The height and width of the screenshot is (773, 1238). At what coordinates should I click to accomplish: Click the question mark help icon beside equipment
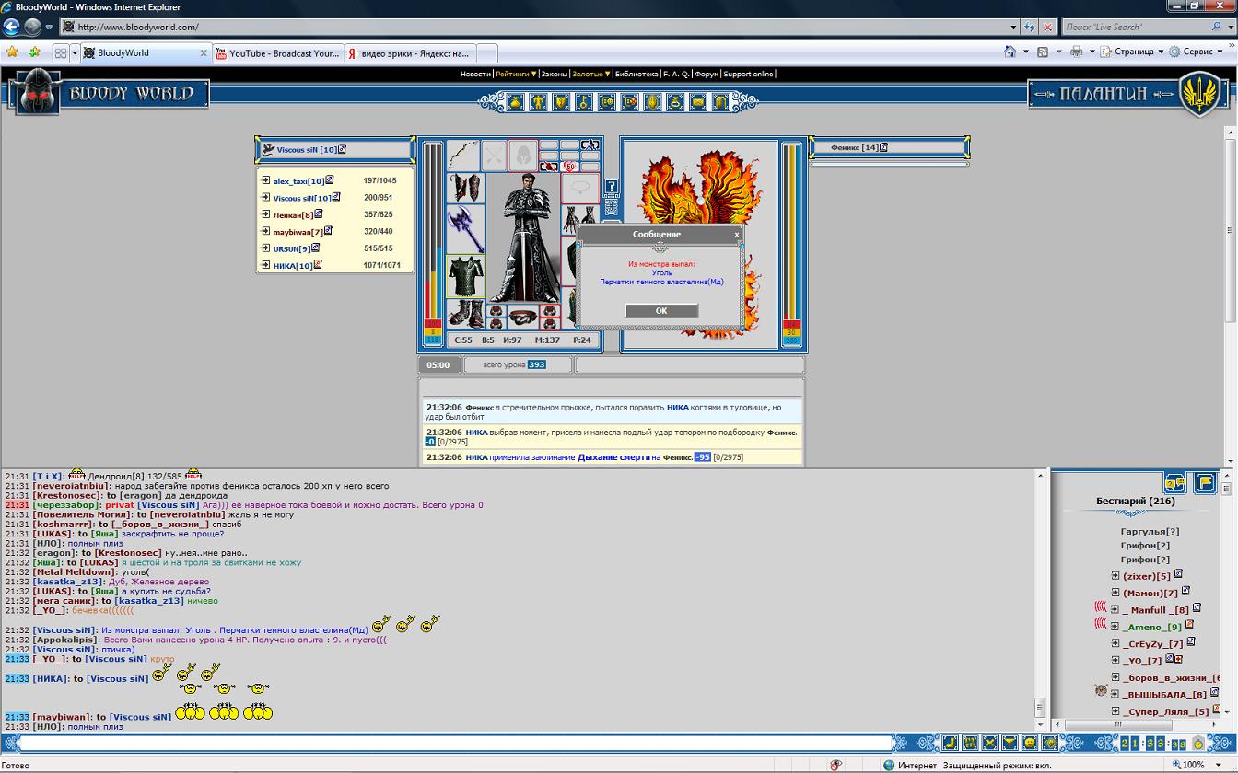tap(612, 187)
